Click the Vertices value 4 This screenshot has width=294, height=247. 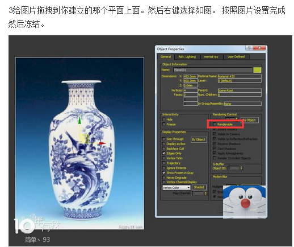tap(191, 90)
